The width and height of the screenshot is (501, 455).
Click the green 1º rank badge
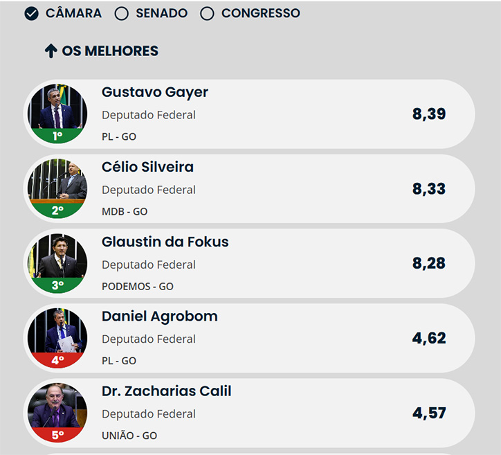pos(57,136)
